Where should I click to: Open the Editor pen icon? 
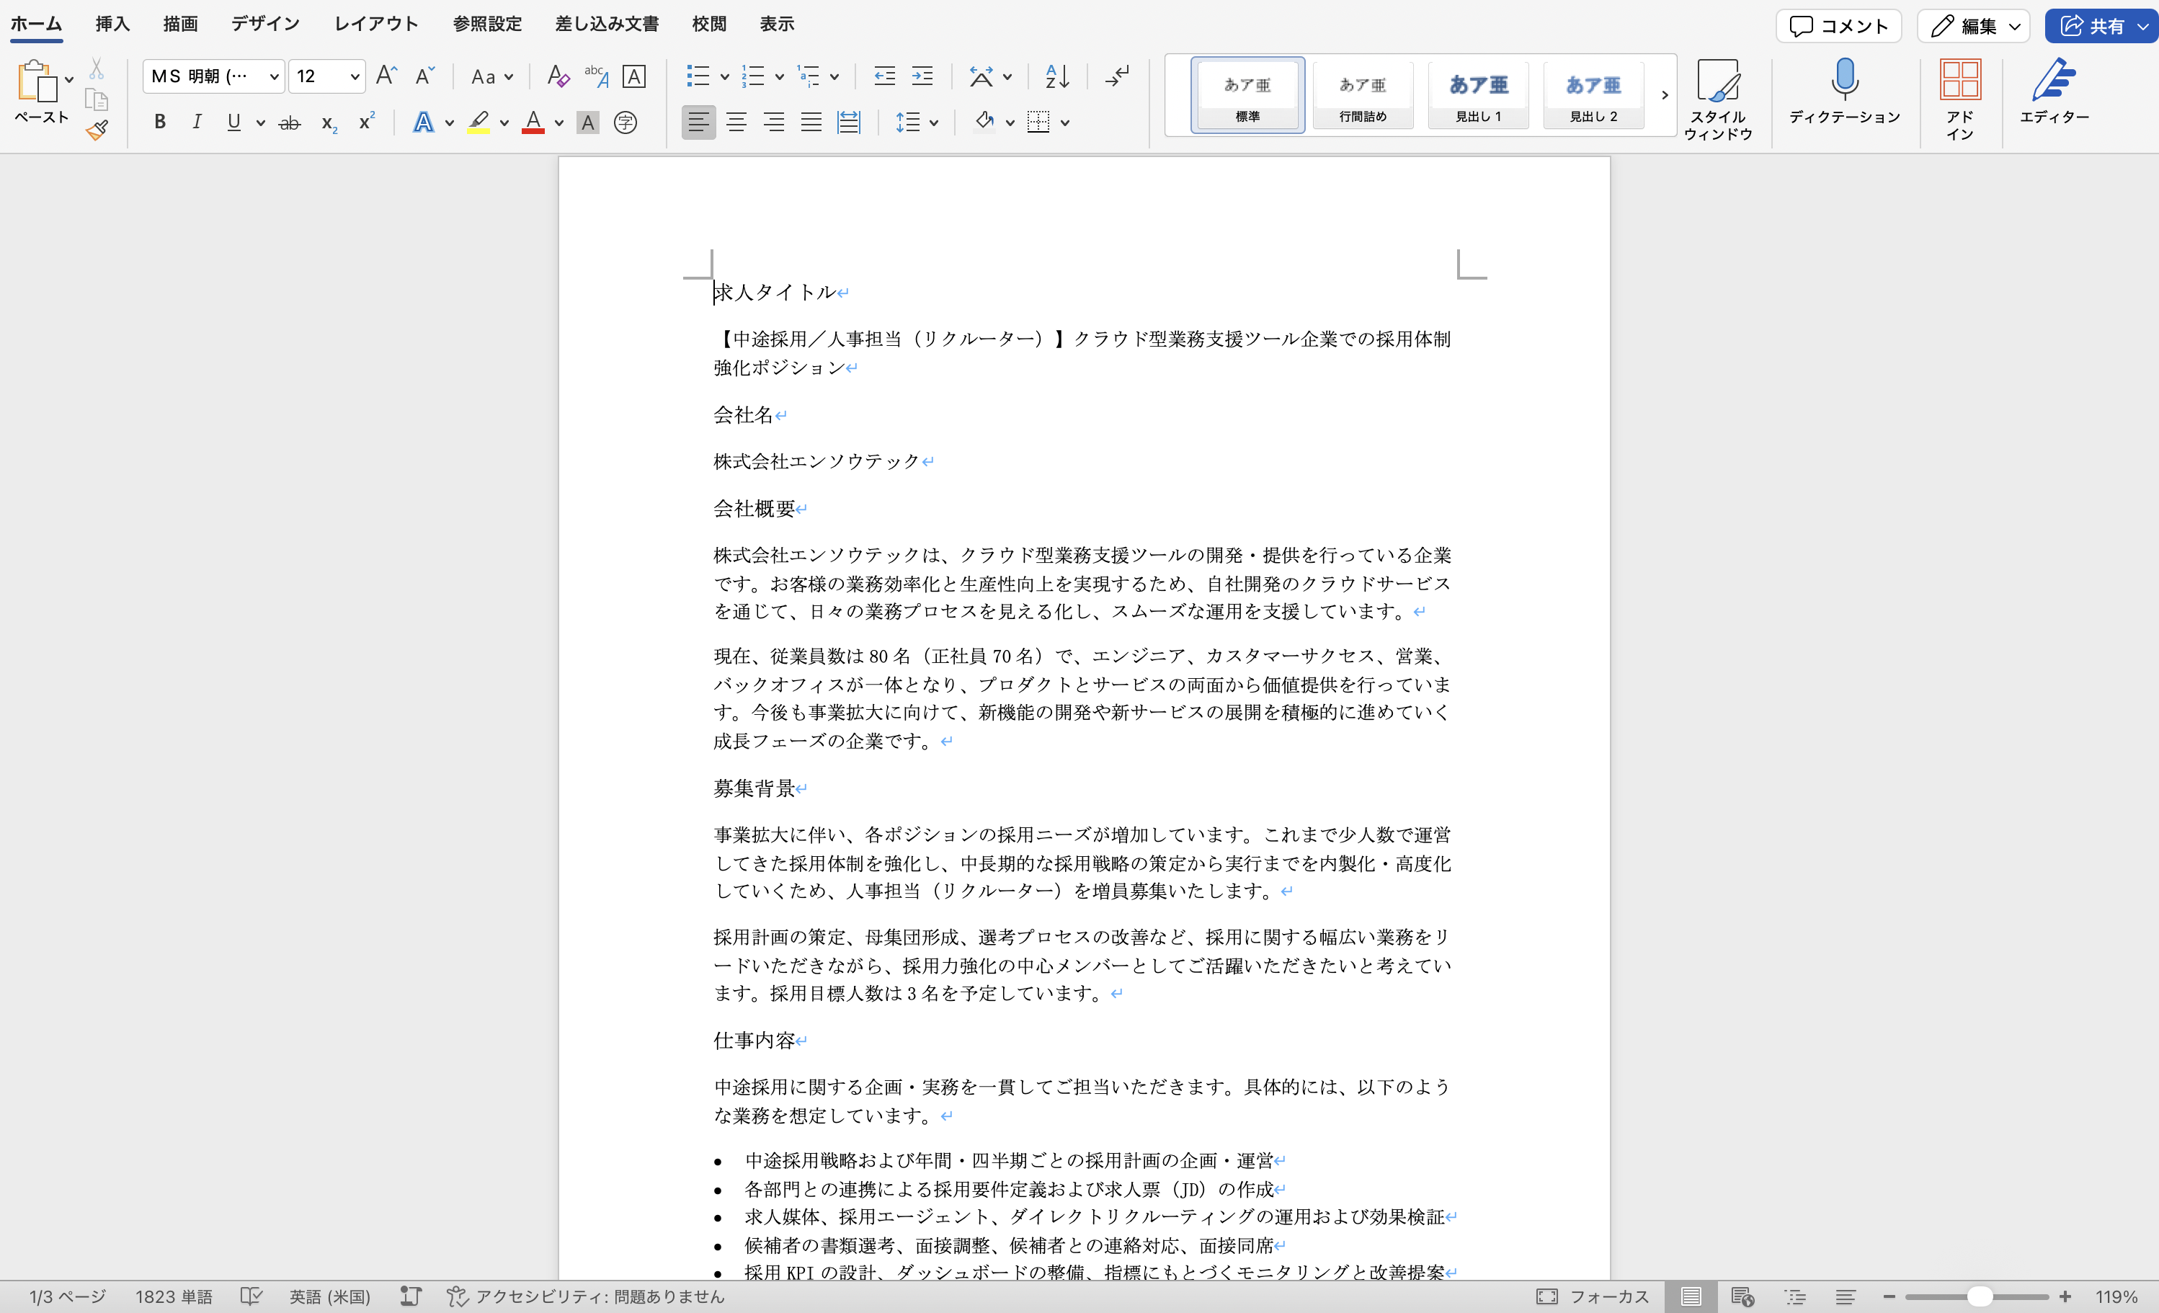pos(2054,91)
